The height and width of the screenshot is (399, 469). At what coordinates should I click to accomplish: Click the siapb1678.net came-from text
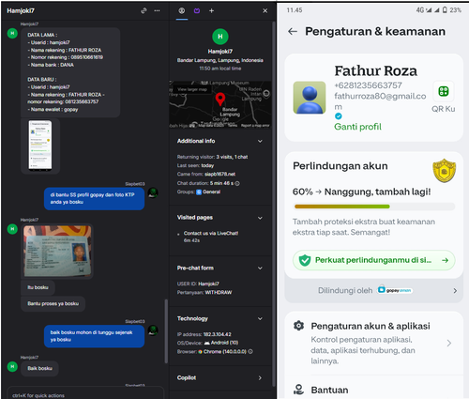point(219,175)
